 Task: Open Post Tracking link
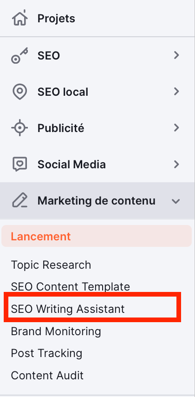[x=46, y=353]
